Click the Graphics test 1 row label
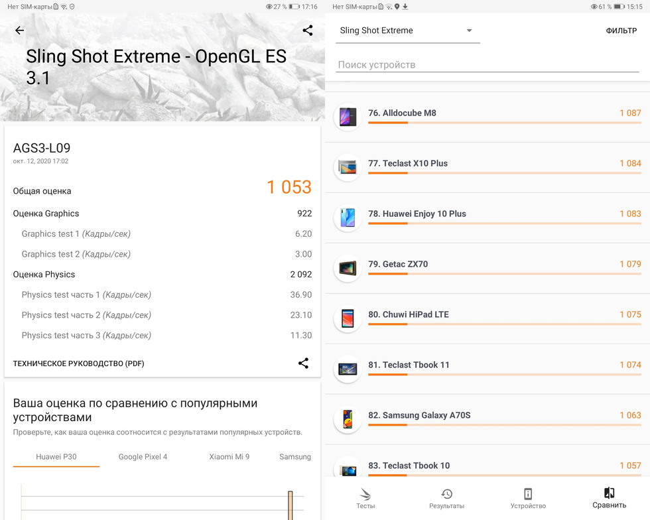650x520 pixels. tap(76, 234)
